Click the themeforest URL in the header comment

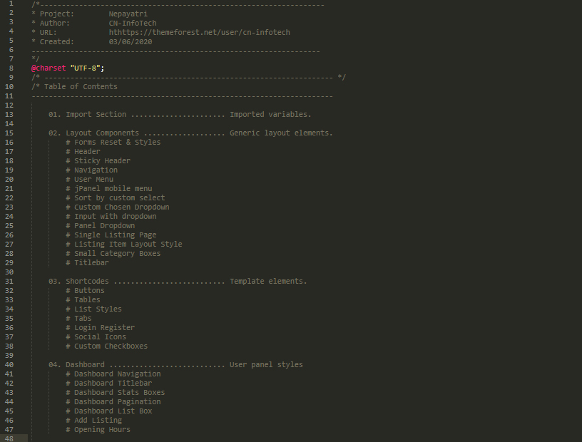coord(199,33)
